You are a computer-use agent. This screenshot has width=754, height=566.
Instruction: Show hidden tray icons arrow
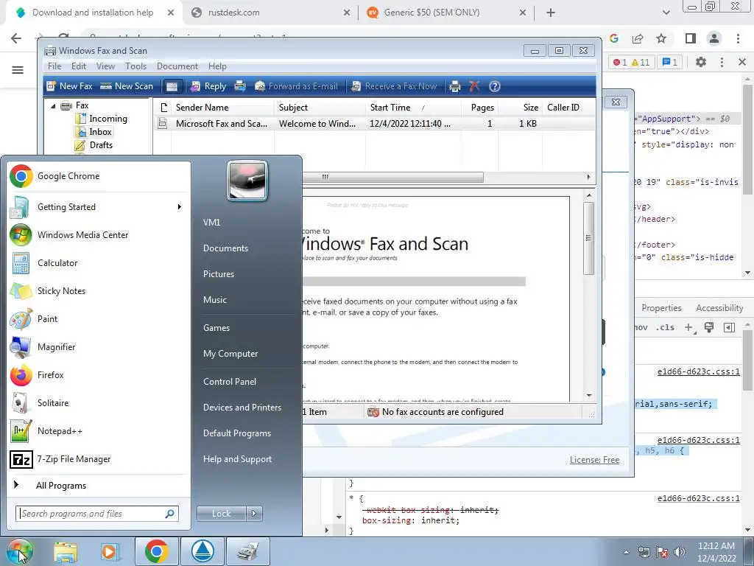pos(626,552)
